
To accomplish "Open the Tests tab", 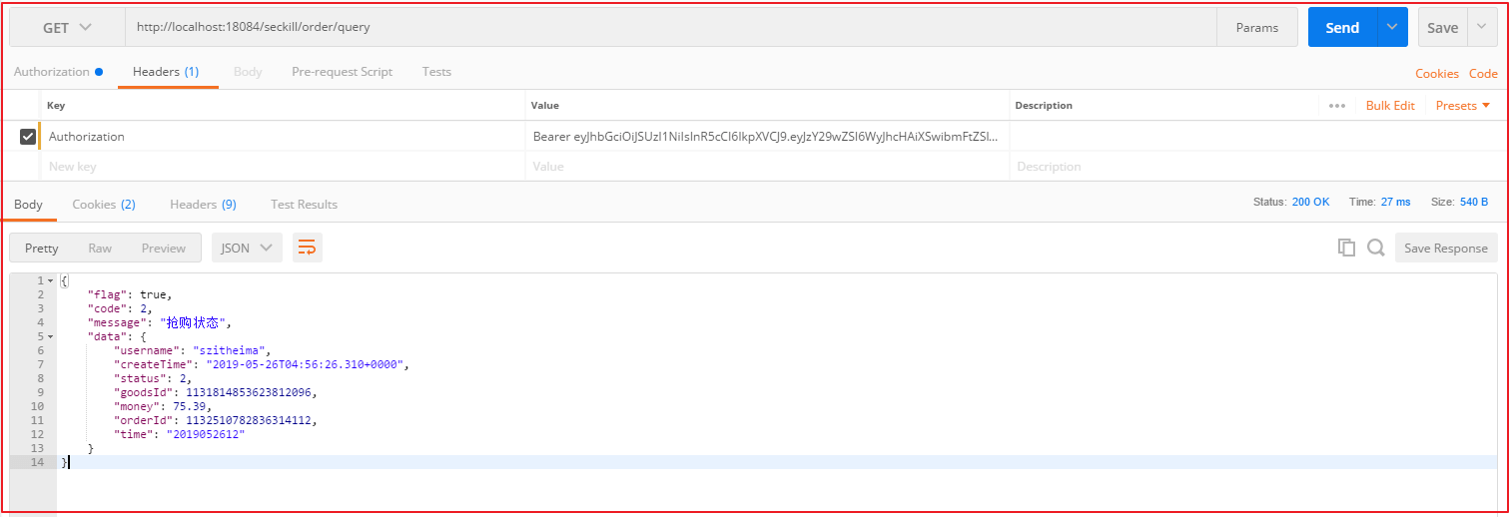I will click(x=436, y=72).
